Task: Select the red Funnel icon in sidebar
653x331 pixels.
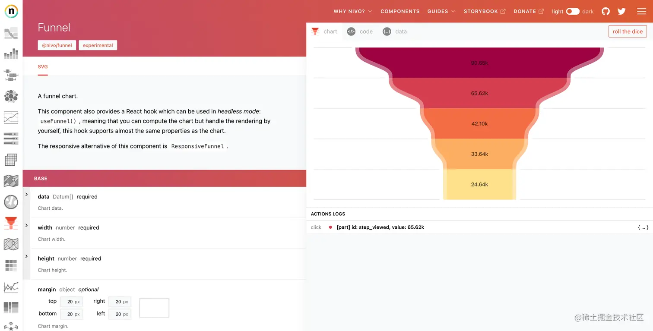Action: (11, 223)
